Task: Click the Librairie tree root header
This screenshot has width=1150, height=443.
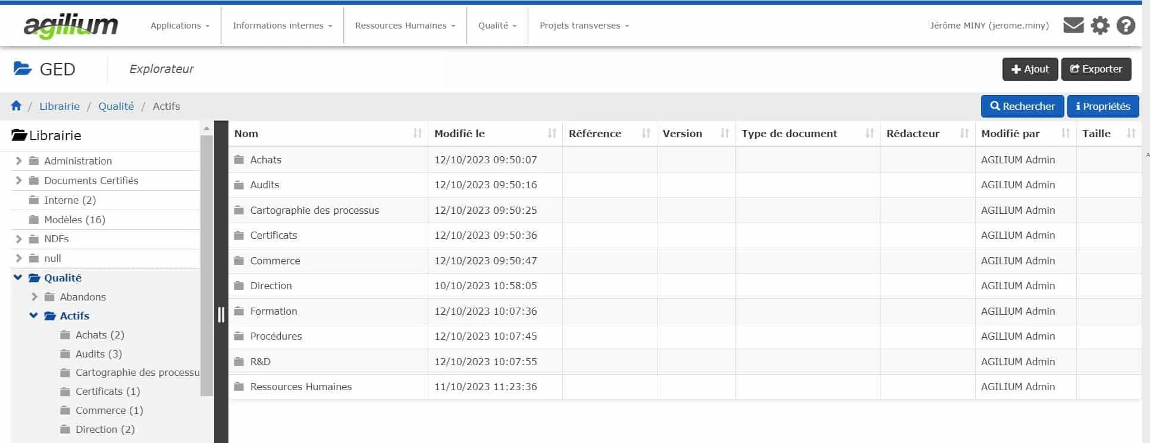Action: 46,135
